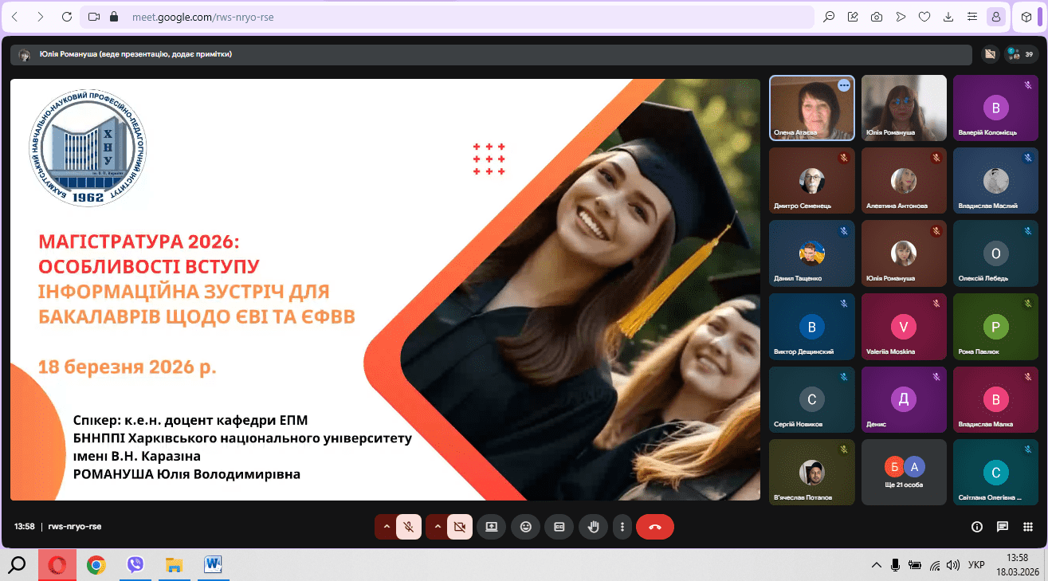This screenshot has height=581, width=1048.
Task: Open more options on Олена Атаєва's tile
Action: coord(844,85)
